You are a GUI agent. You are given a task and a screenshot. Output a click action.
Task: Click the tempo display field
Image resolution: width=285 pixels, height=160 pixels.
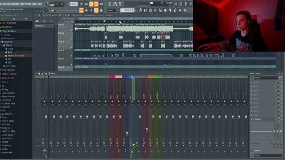(73, 4)
